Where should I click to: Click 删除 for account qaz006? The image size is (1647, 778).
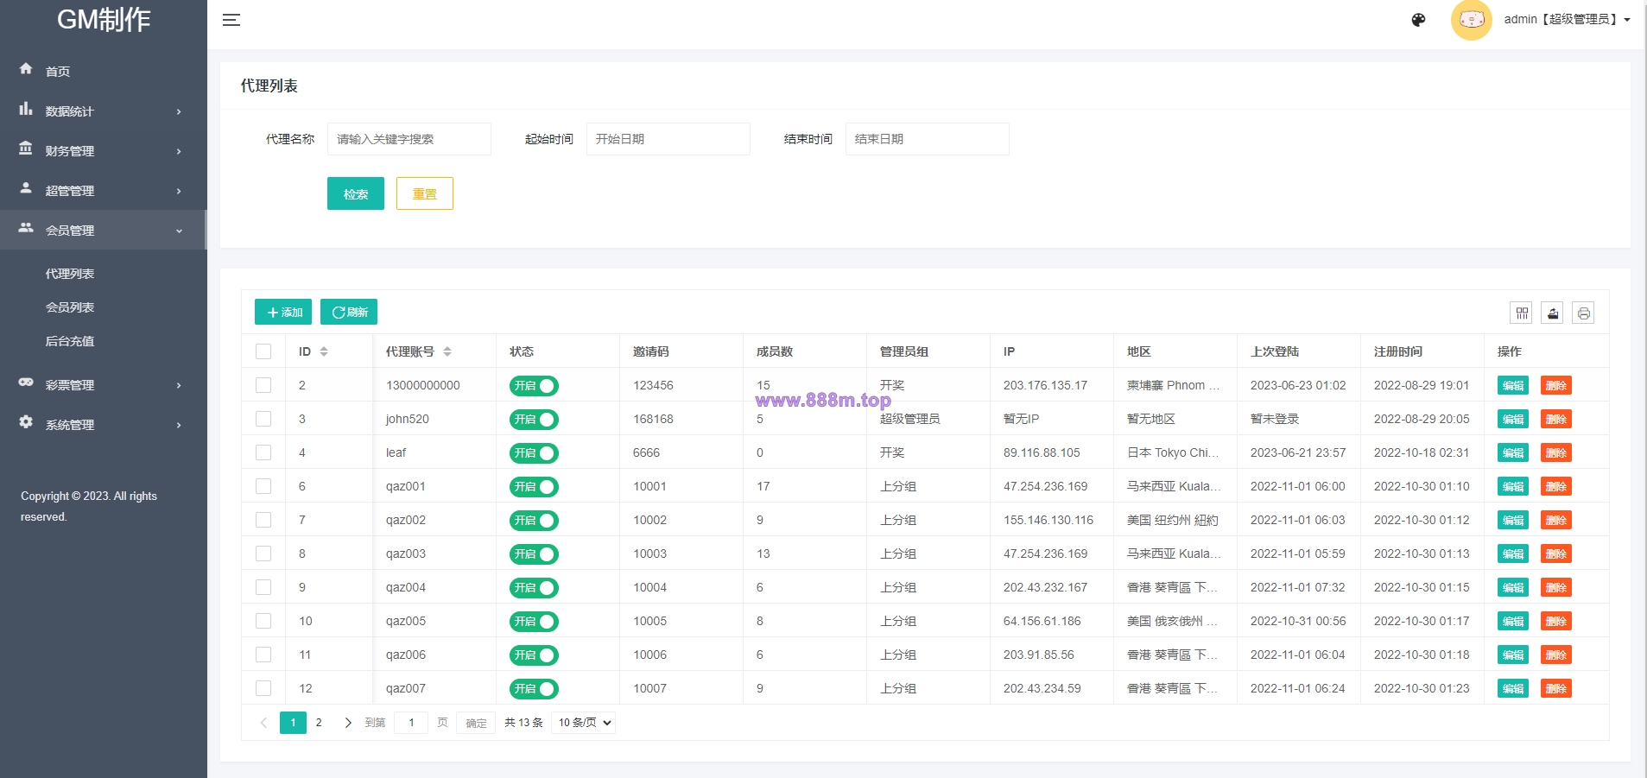[x=1556, y=655]
